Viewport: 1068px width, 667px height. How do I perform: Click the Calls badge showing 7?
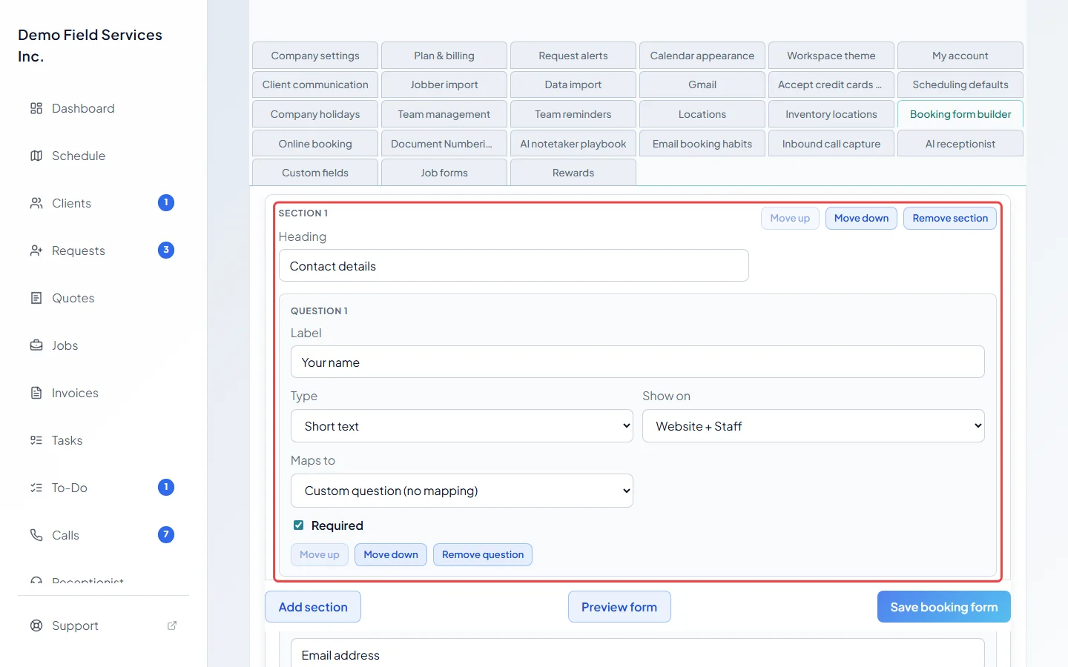pyautogui.click(x=166, y=534)
